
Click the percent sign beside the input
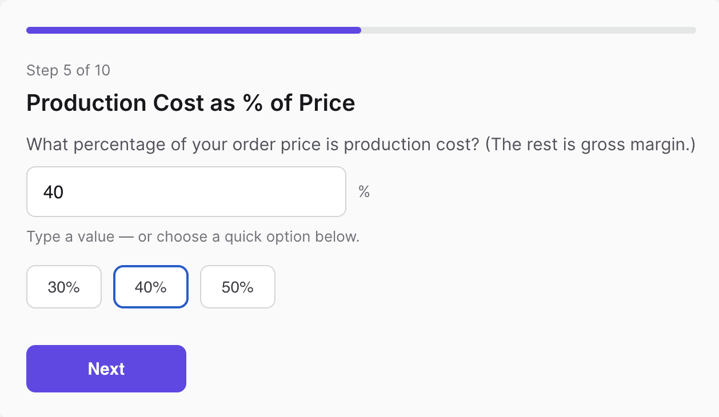click(x=364, y=192)
